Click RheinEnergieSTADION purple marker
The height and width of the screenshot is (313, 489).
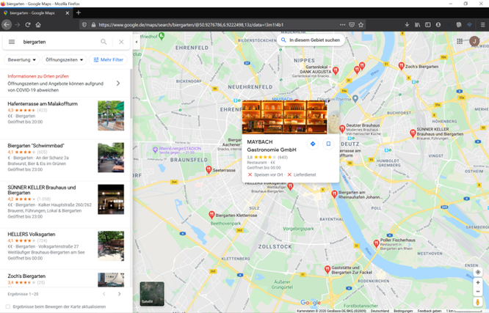(x=155, y=150)
